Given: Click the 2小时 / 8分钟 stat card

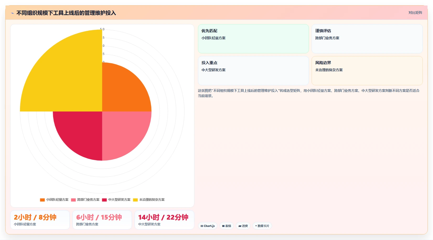Looking at the screenshot, I should point(40,220).
